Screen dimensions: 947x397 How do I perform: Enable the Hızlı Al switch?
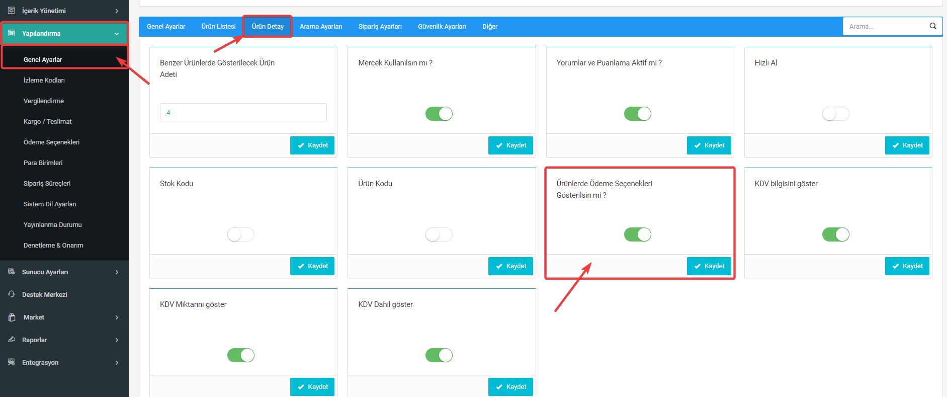(x=835, y=114)
